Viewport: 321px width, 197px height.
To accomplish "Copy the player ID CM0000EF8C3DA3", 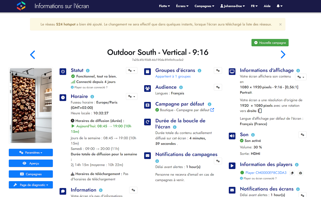I will [292, 173].
